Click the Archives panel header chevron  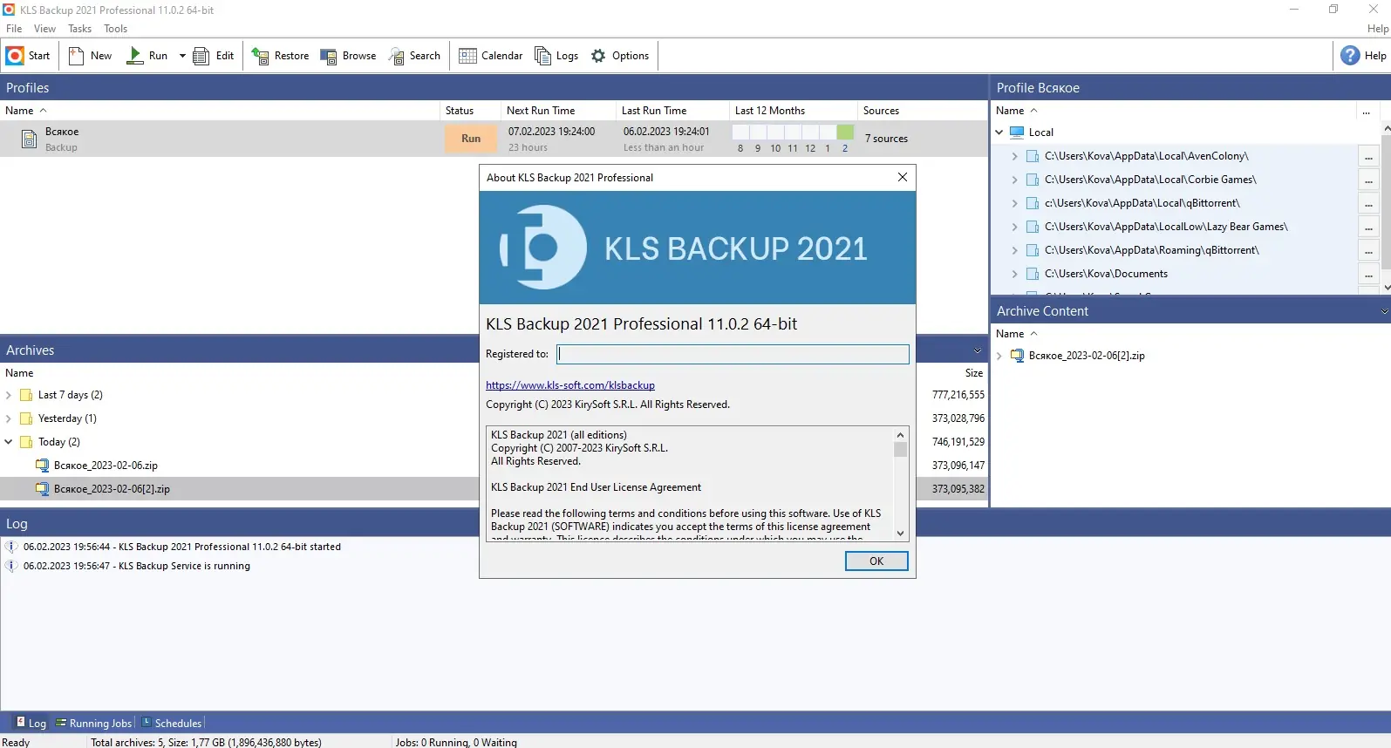coord(977,350)
